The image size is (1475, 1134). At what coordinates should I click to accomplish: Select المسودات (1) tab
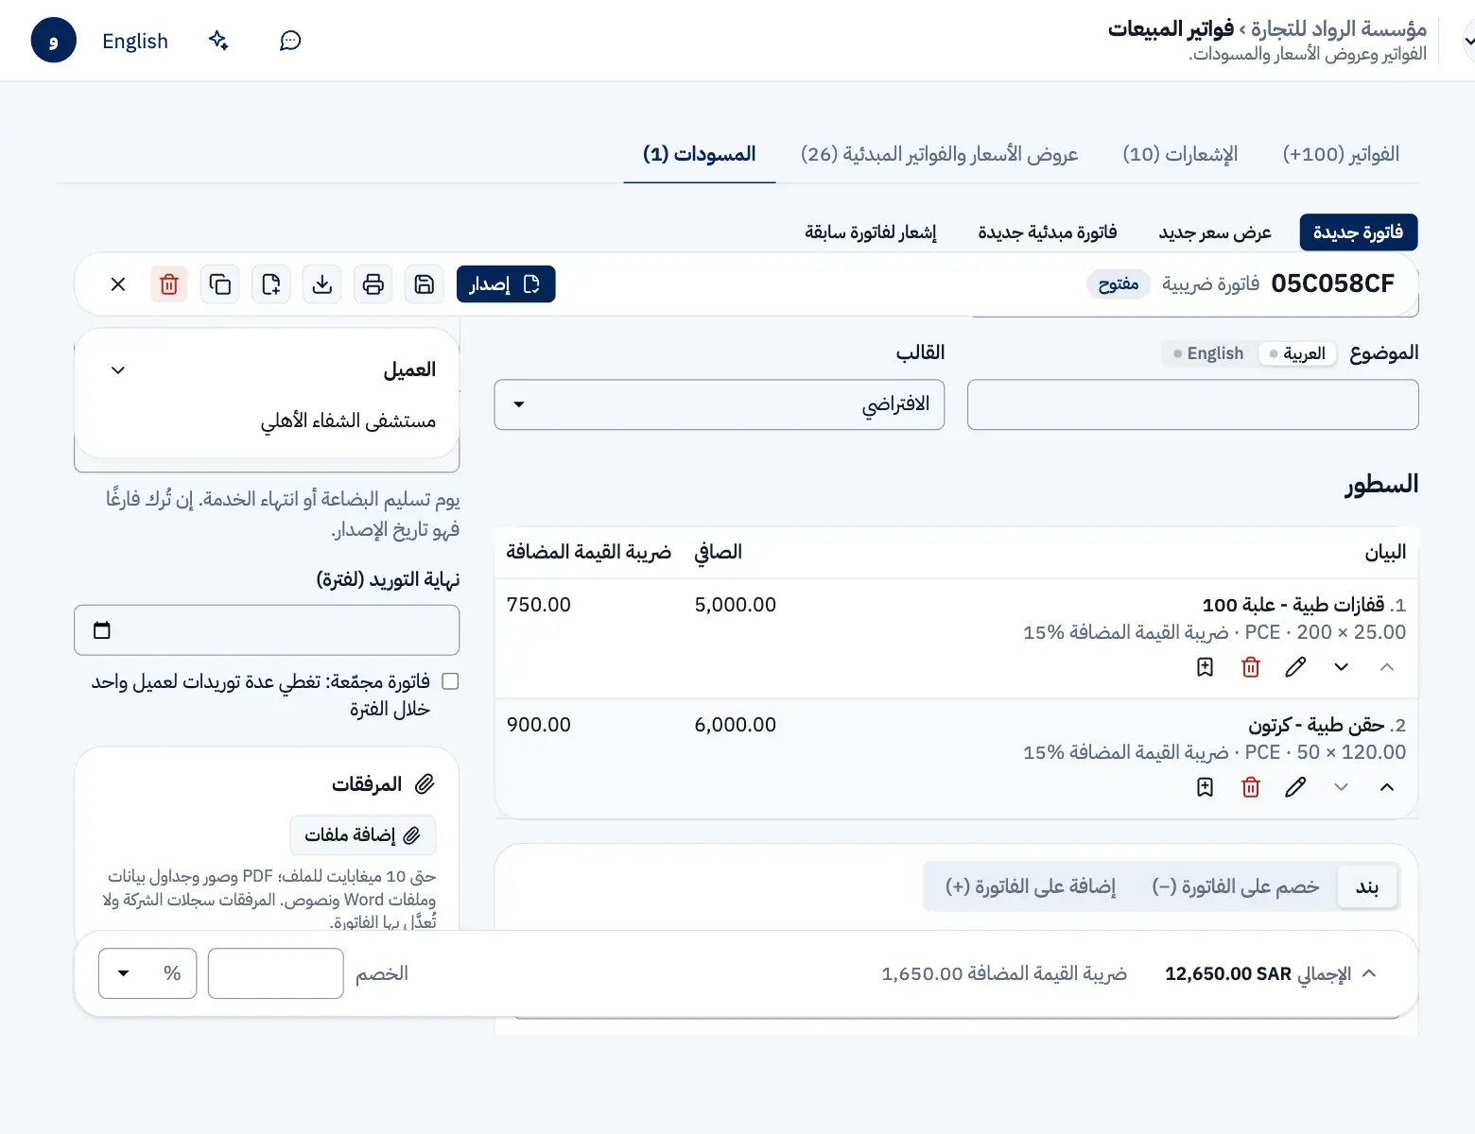point(700,154)
